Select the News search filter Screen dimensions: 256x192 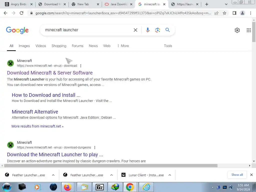(93, 46)
